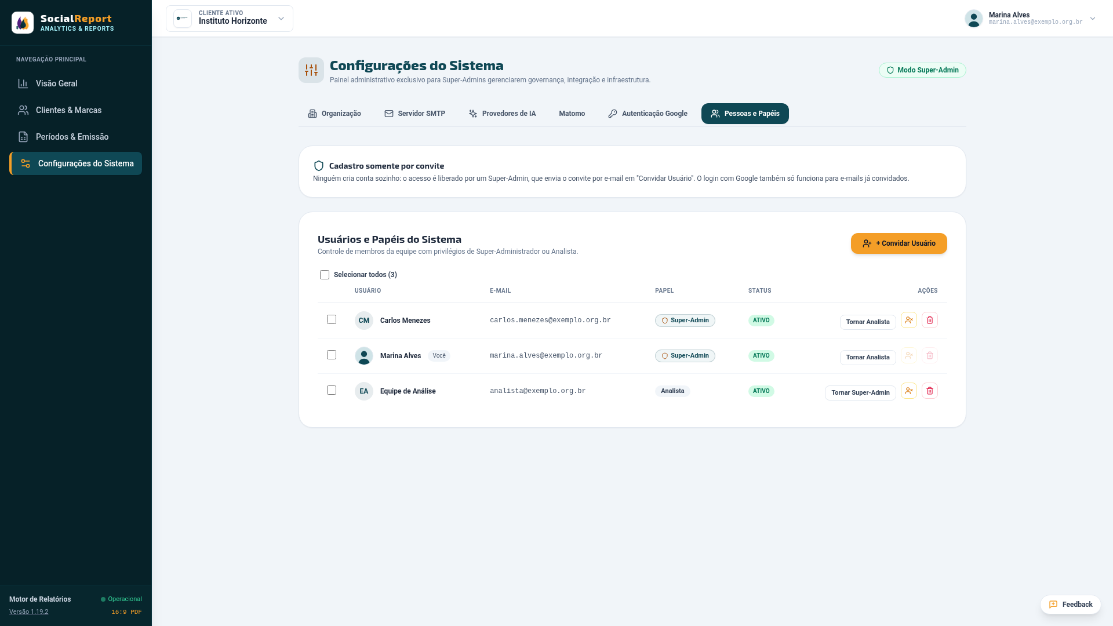Click the document icon beside Períodos & Emissão
This screenshot has height=626, width=1113.
[23, 137]
